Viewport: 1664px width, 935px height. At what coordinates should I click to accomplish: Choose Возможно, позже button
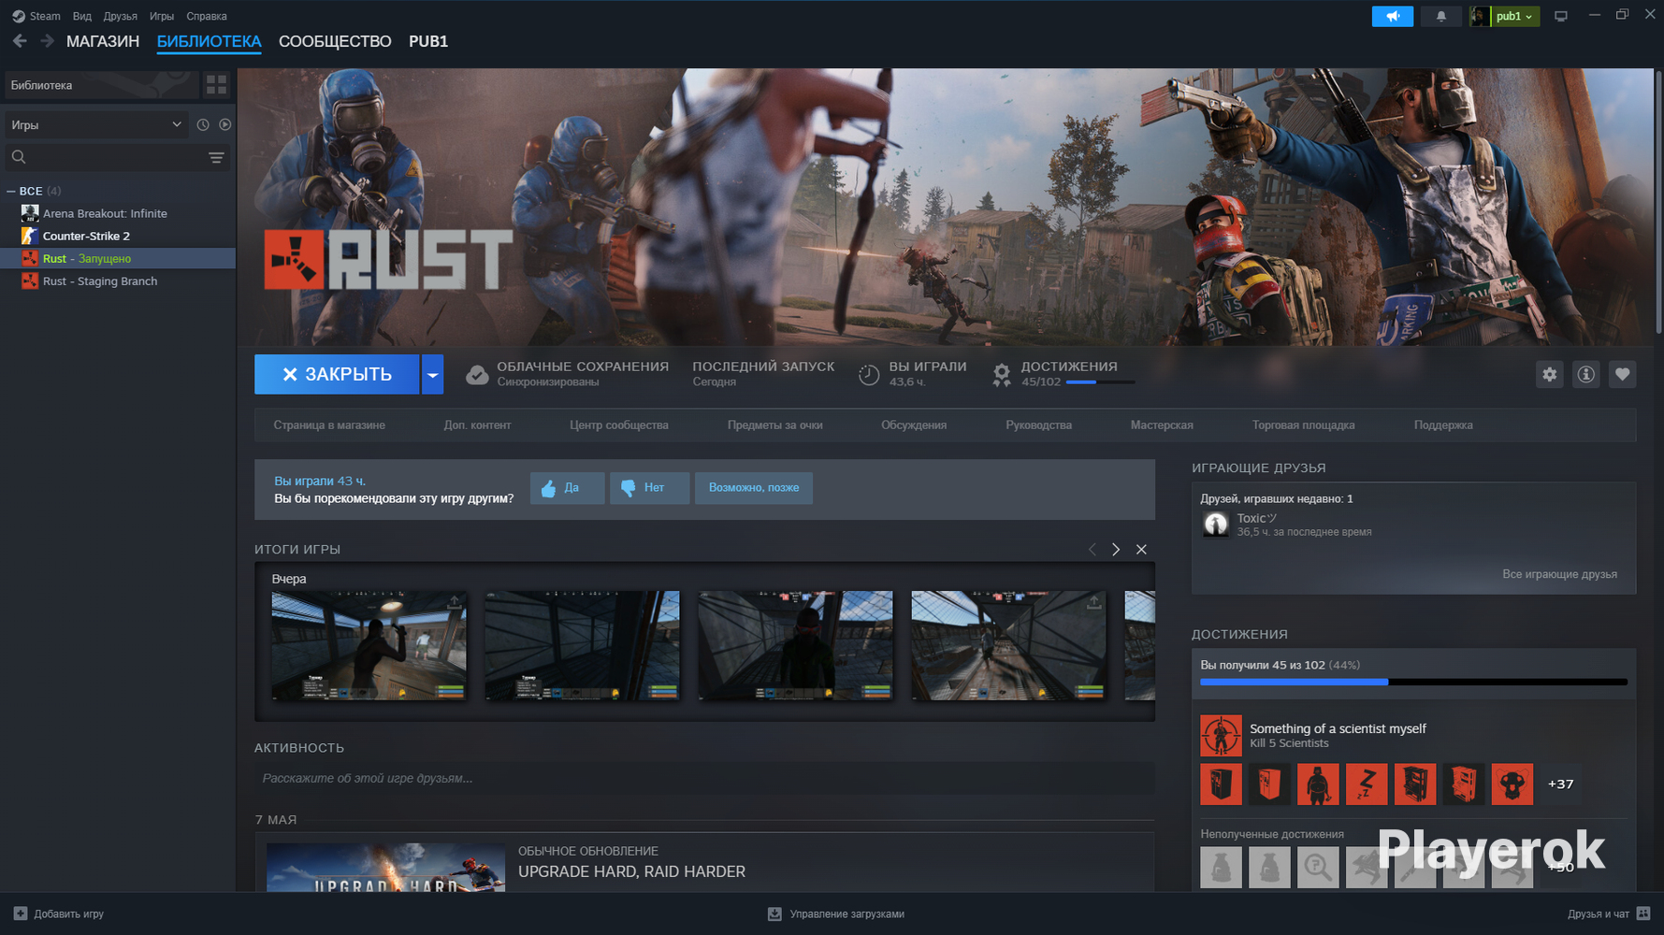point(754,488)
